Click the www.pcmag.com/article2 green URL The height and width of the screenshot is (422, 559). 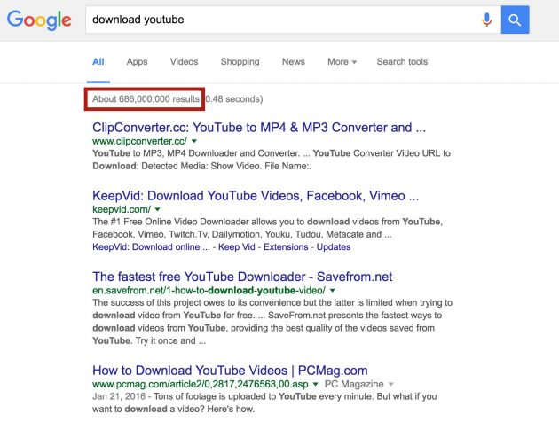200,384
